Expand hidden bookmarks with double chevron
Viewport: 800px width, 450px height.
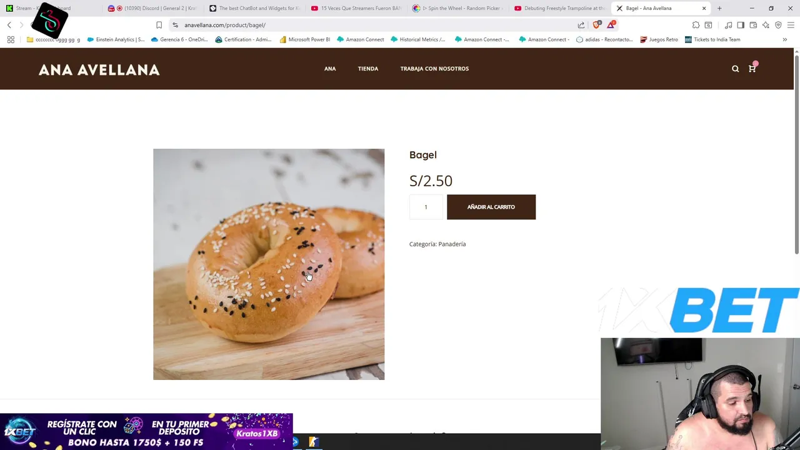tap(785, 39)
